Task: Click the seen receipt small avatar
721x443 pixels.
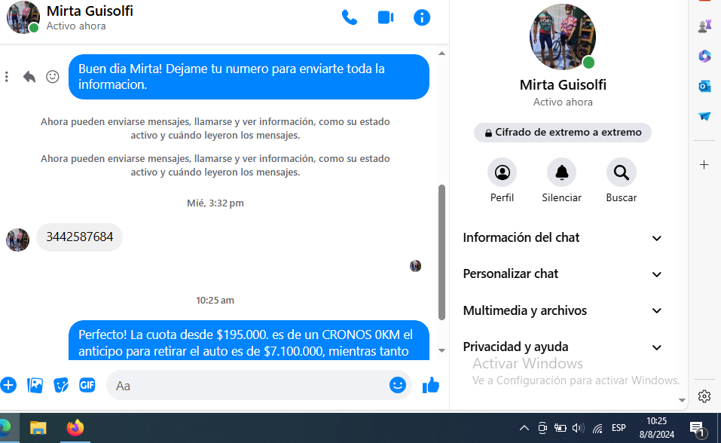Action: [415, 266]
